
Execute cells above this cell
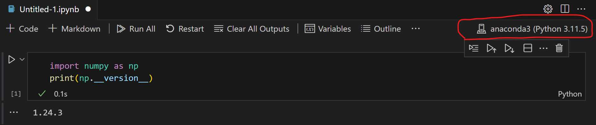492,48
